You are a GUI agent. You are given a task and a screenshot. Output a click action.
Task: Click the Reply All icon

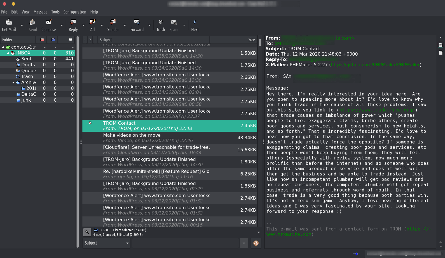pos(93,22)
